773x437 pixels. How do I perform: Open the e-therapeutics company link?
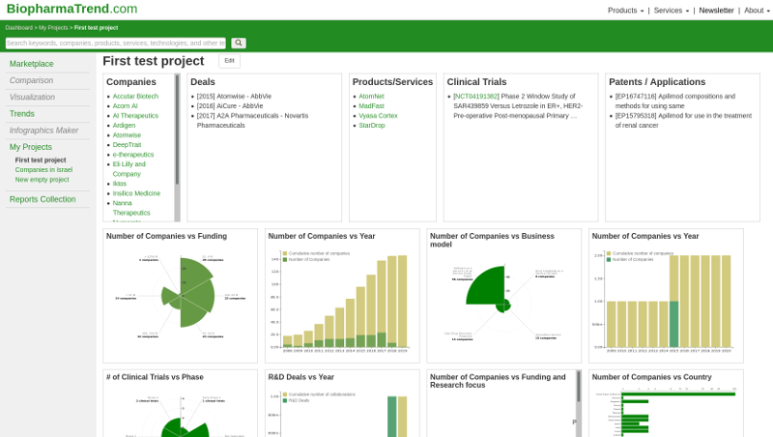[133, 155]
